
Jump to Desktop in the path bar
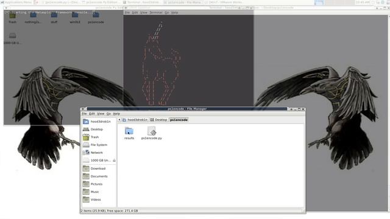point(158,120)
